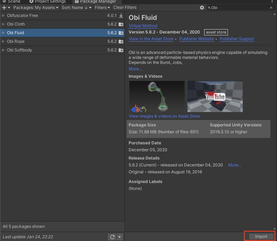Click the 'Last update Jan 24, 22:22' text
Viewport: 277px width, 241px height.
(x=28, y=237)
